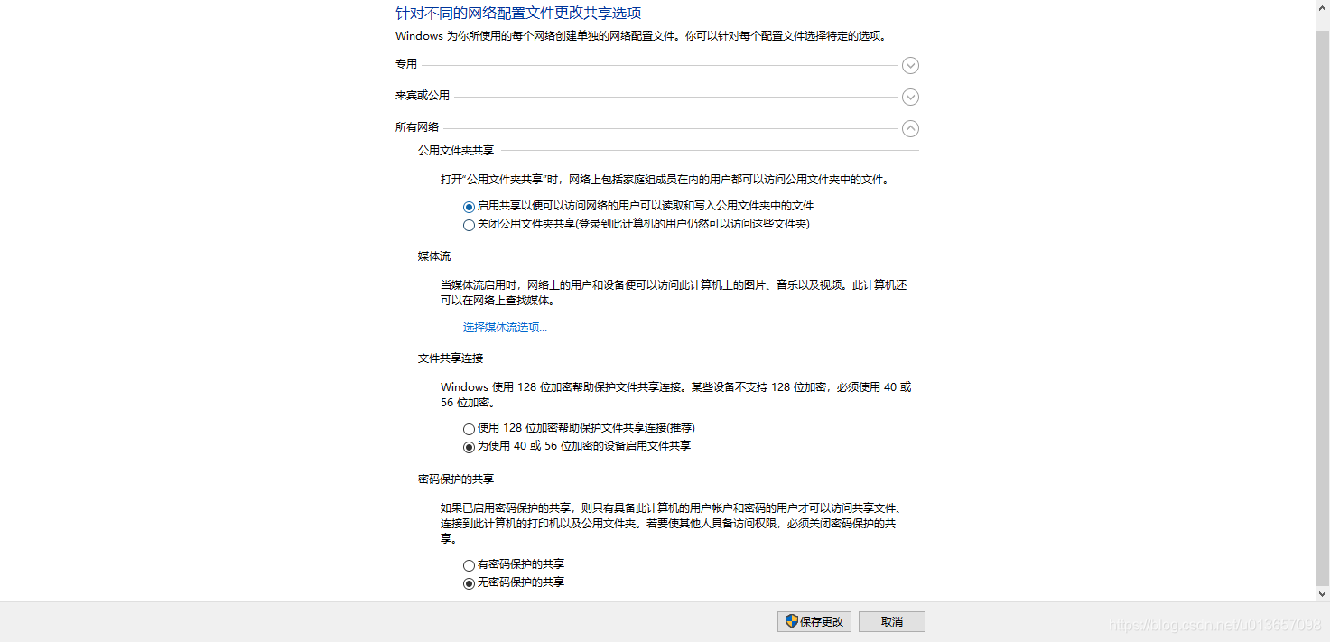The image size is (1330, 642).
Task: Click the 保存更改 button
Action: [x=814, y=621]
